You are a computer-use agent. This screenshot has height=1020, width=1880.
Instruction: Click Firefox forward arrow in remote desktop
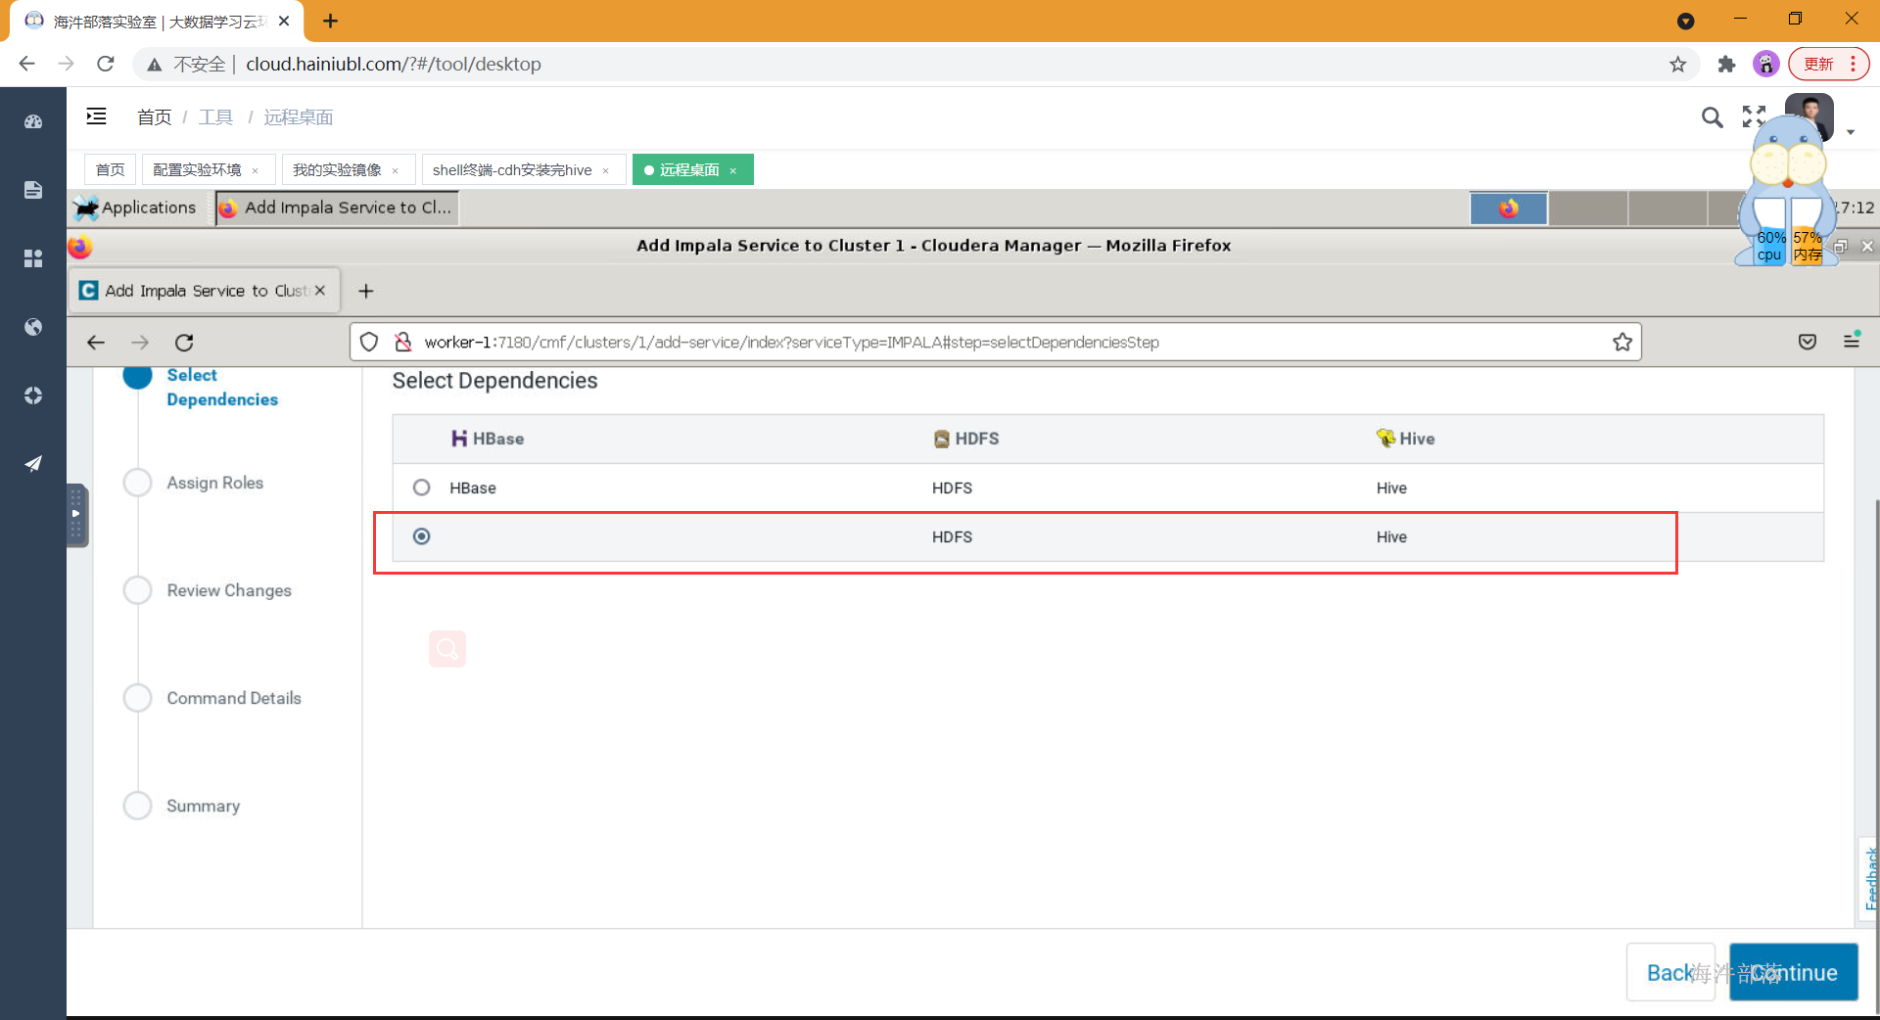click(x=140, y=343)
